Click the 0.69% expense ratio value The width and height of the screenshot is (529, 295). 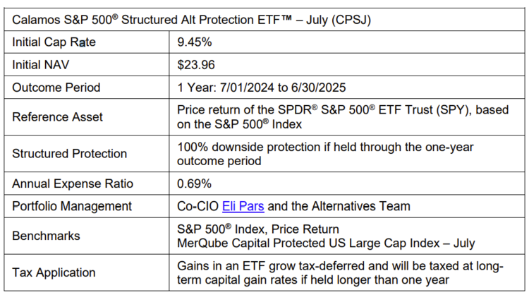[x=195, y=183]
